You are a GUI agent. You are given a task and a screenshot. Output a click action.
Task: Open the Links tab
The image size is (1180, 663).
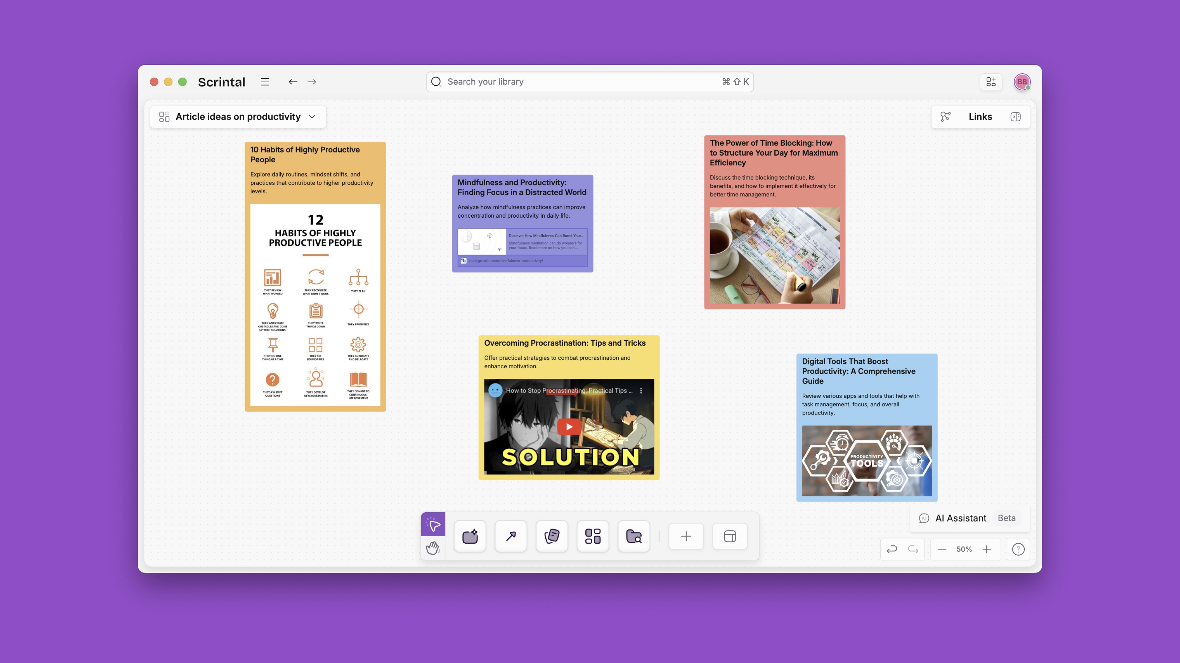(x=980, y=117)
